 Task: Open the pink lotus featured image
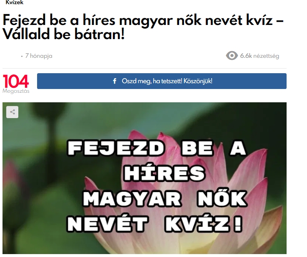tap(145, 178)
